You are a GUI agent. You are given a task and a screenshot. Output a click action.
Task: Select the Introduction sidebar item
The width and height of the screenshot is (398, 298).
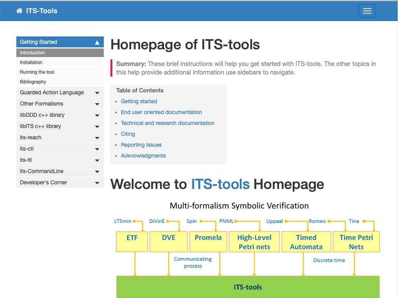point(60,53)
